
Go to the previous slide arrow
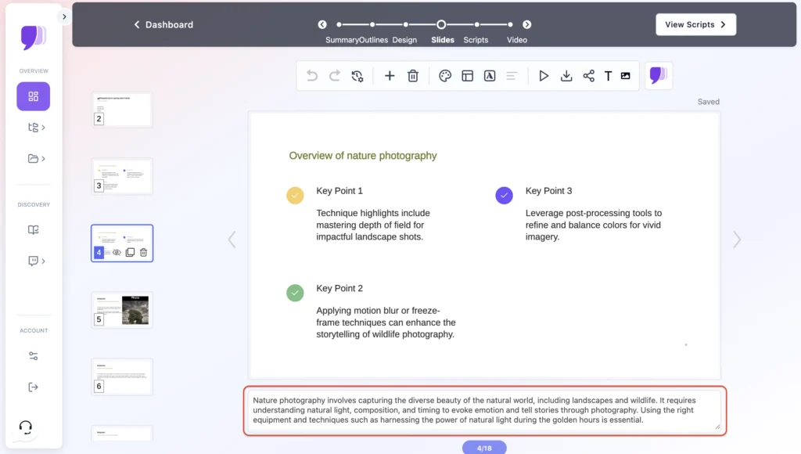[232, 240]
